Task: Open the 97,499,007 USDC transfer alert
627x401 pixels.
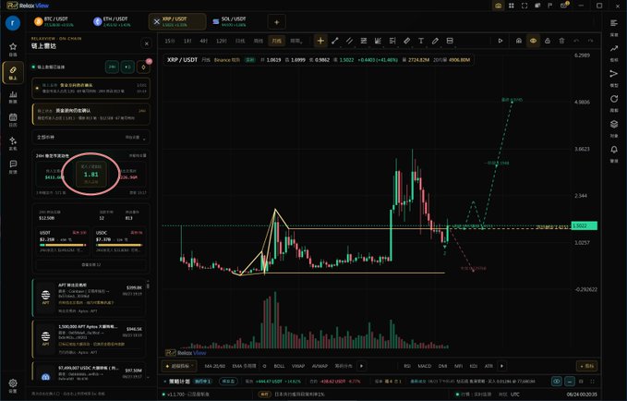Action: 89,371
